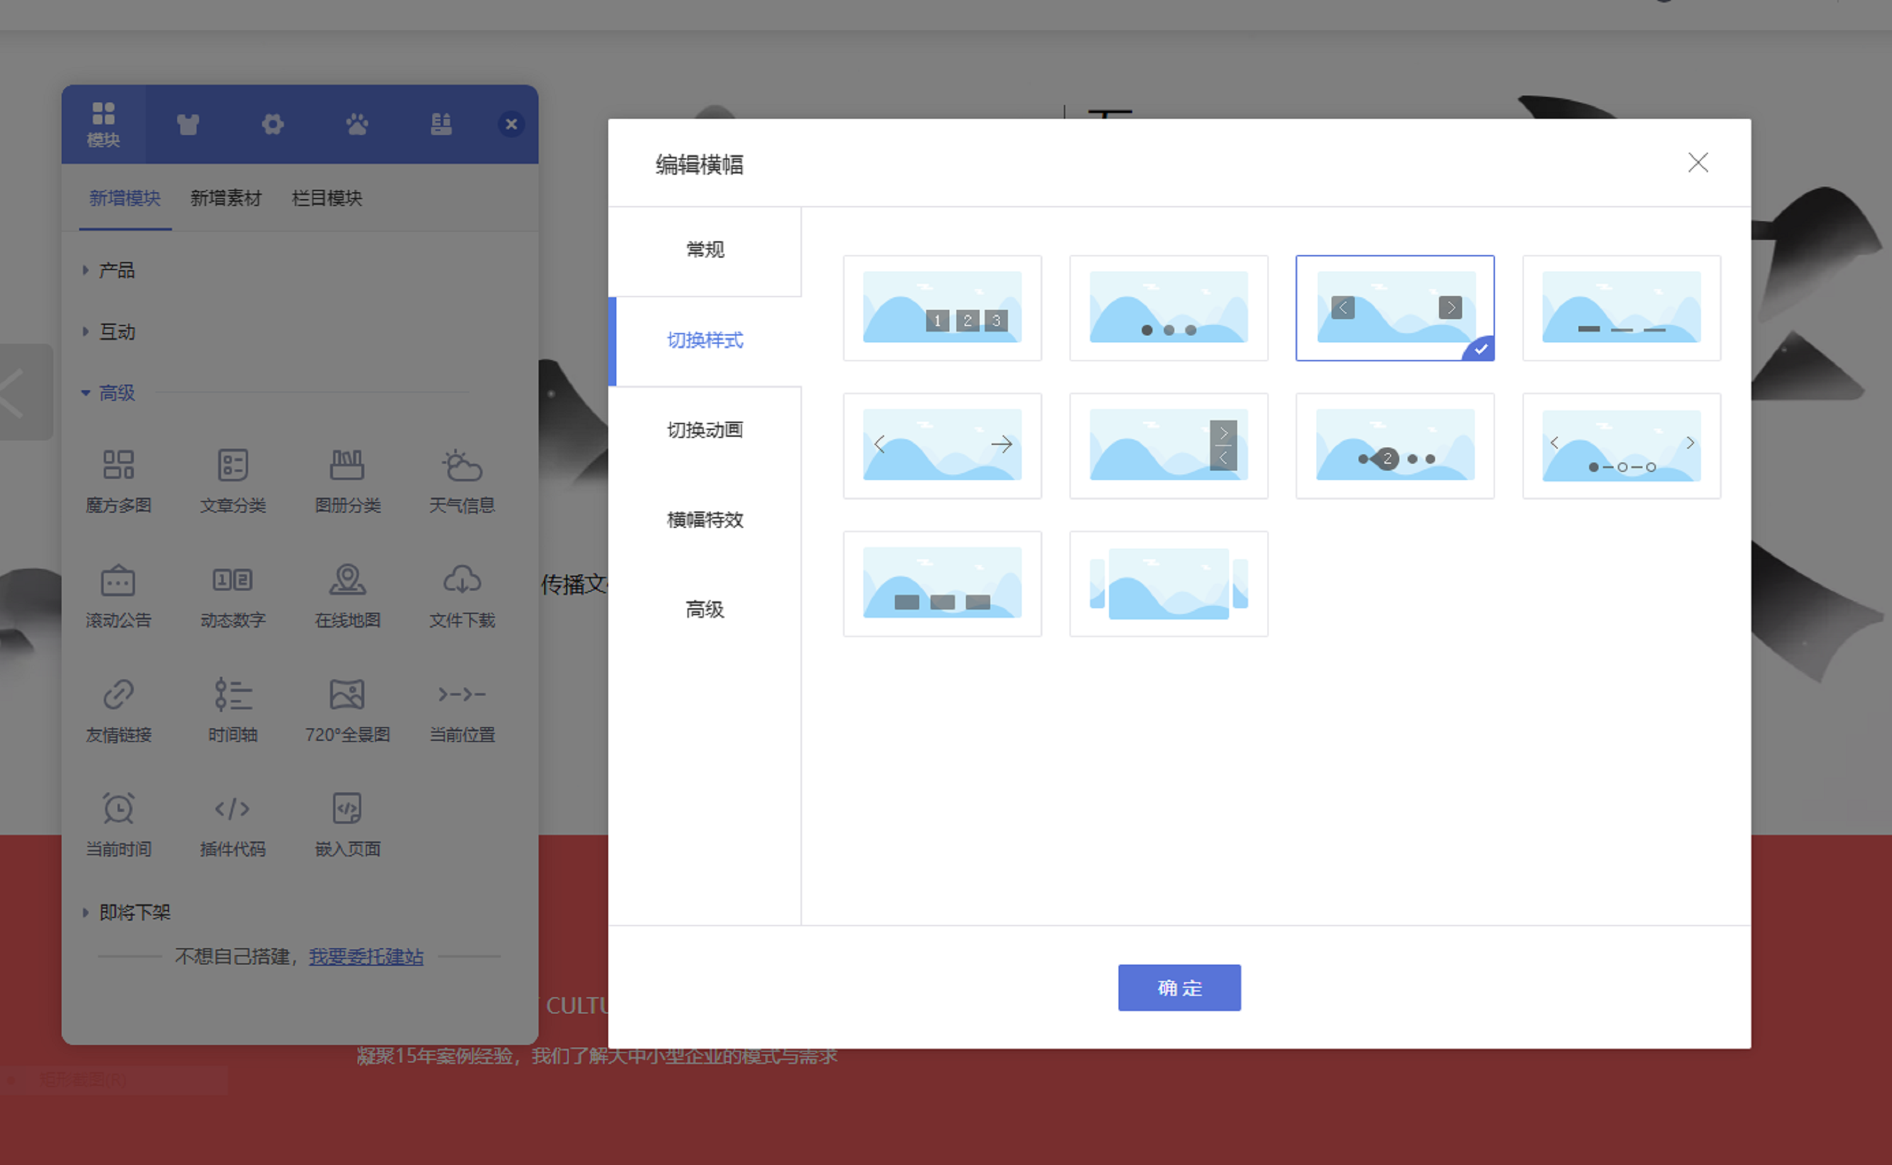Screen dimensions: 1892x1165
Task: Open the shirt-shaped style tab icon
Action: (x=188, y=124)
